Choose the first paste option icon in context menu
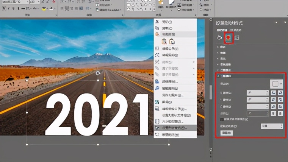Viewport: 288px width, 162px height. tap(164, 42)
